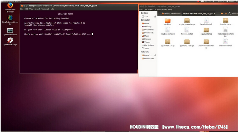Open Trash in sidebar
This screenshot has height=132, width=239.
(145, 48)
